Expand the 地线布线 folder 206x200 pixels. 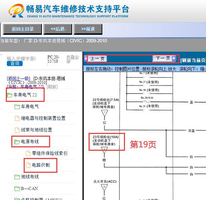[x=30, y=177]
